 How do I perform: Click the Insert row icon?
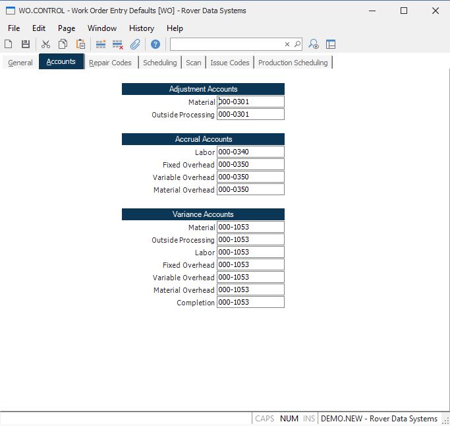(x=101, y=44)
